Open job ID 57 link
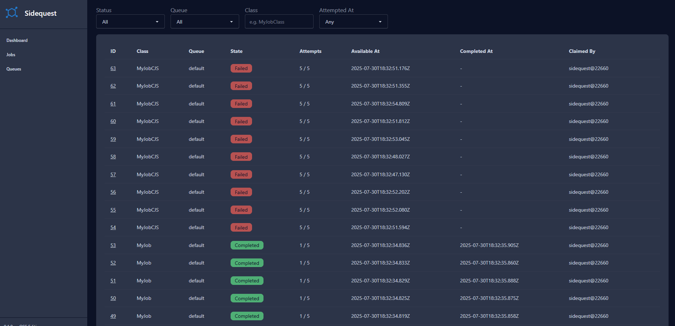Image resolution: width=675 pixels, height=326 pixels. 113,174
